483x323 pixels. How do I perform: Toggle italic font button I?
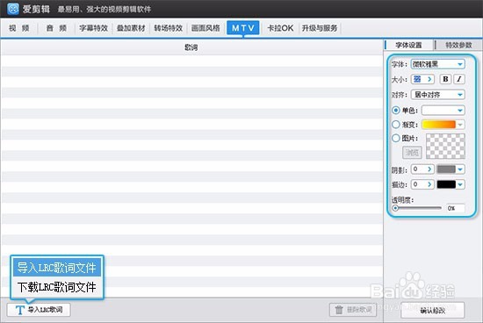(459, 79)
